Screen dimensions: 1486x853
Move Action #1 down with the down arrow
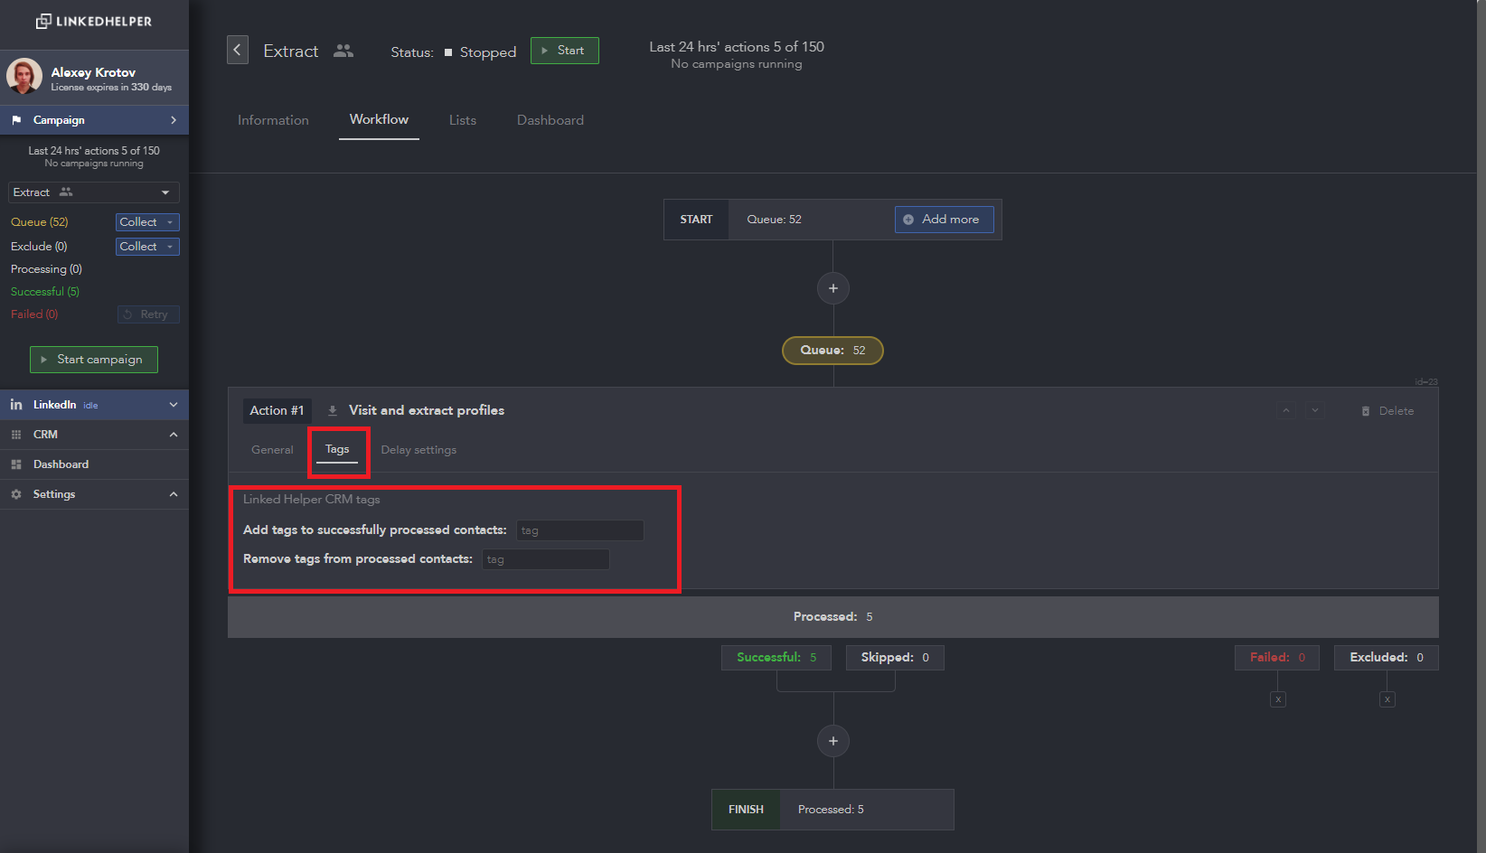pyautogui.click(x=1315, y=410)
